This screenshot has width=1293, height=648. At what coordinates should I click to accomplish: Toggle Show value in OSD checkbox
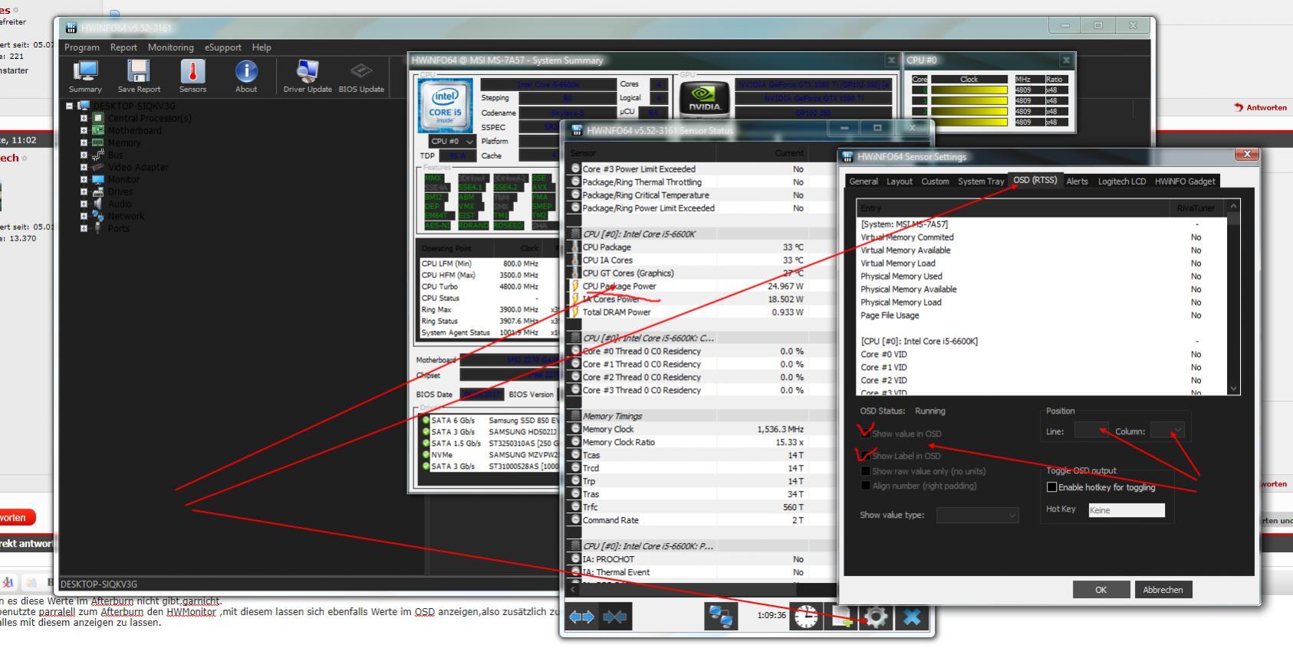(866, 434)
